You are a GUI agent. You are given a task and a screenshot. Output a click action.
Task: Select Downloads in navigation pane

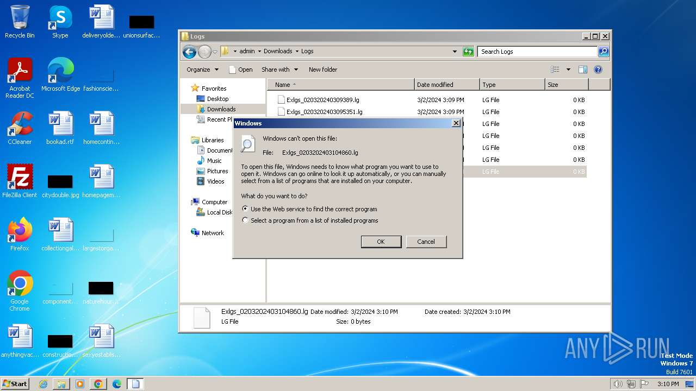[216, 109]
